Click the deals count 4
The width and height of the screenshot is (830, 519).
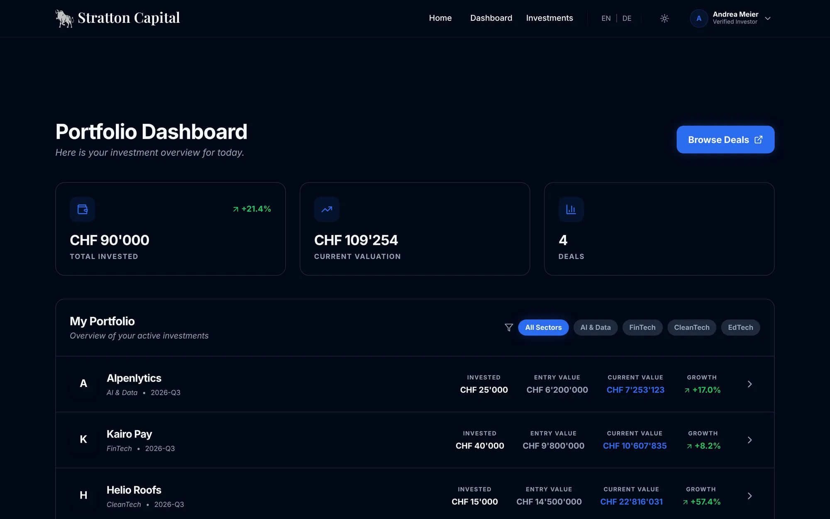563,240
